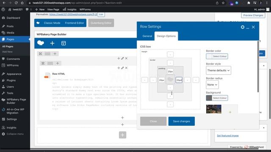271x152 pixels.
Task: Edit outer row with pencil icon
Action: point(122,58)
